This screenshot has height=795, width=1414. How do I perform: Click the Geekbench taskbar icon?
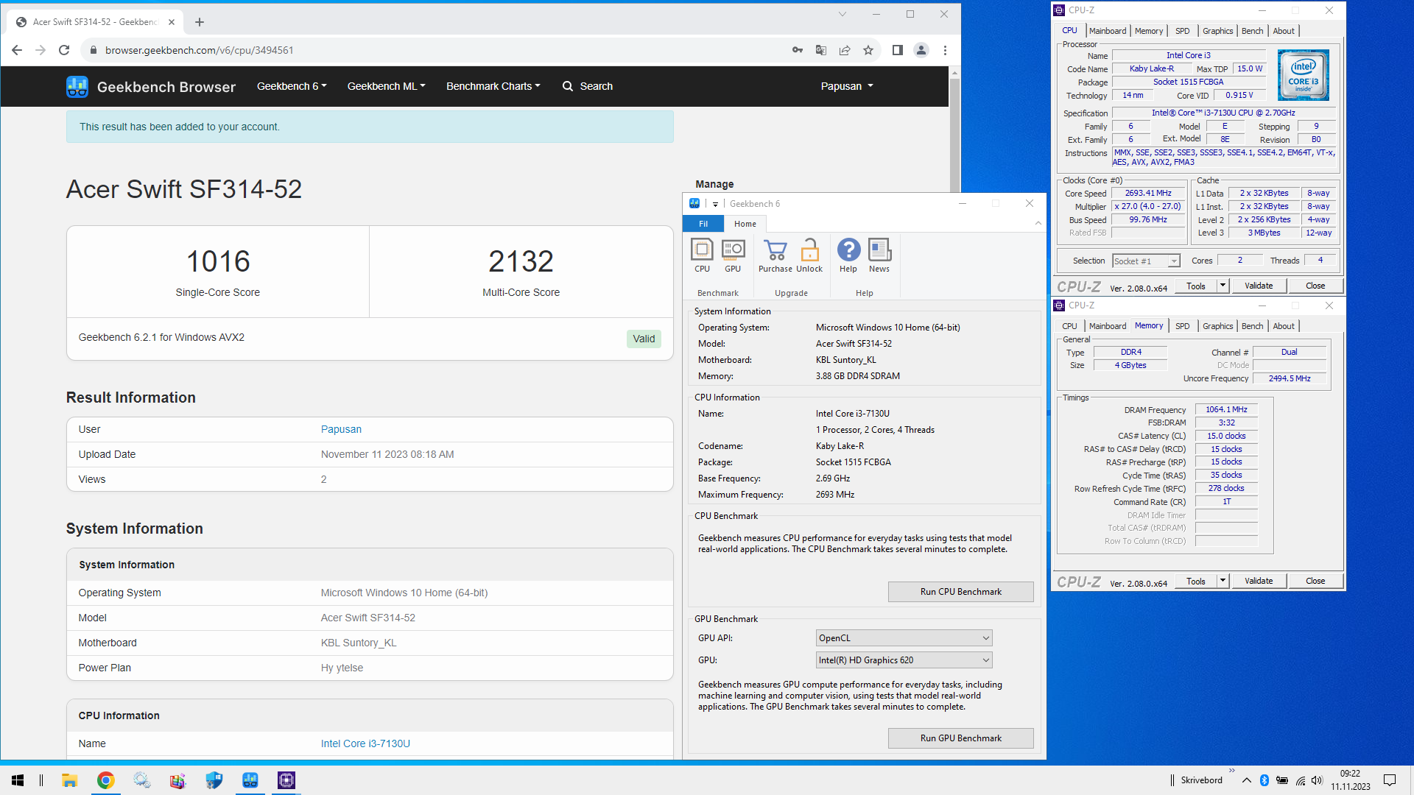tap(250, 780)
